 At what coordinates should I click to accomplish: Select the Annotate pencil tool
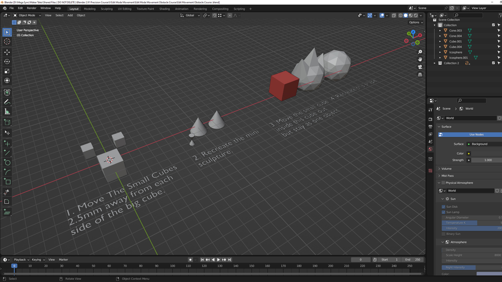click(x=7, y=102)
